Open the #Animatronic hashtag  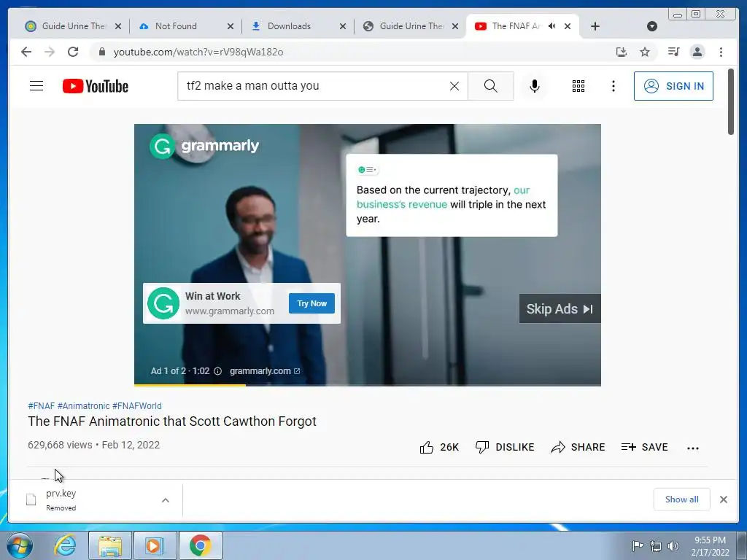coord(83,405)
